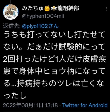Click the tweet line starting うちも打ってない

pos(54,35)
